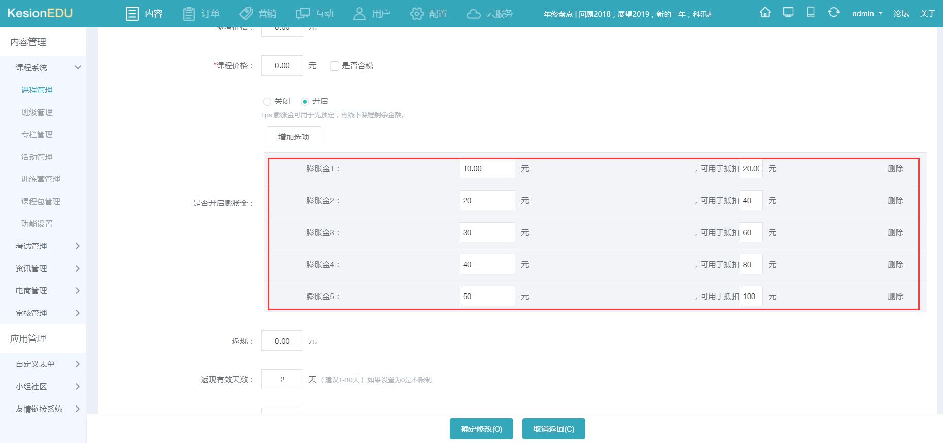Select 课程管理 in the sidebar

pyautogui.click(x=37, y=90)
